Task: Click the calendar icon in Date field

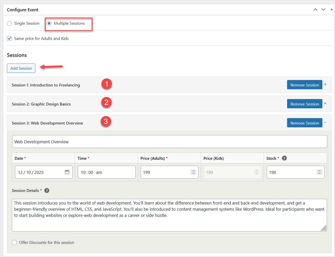Action: click(67, 172)
